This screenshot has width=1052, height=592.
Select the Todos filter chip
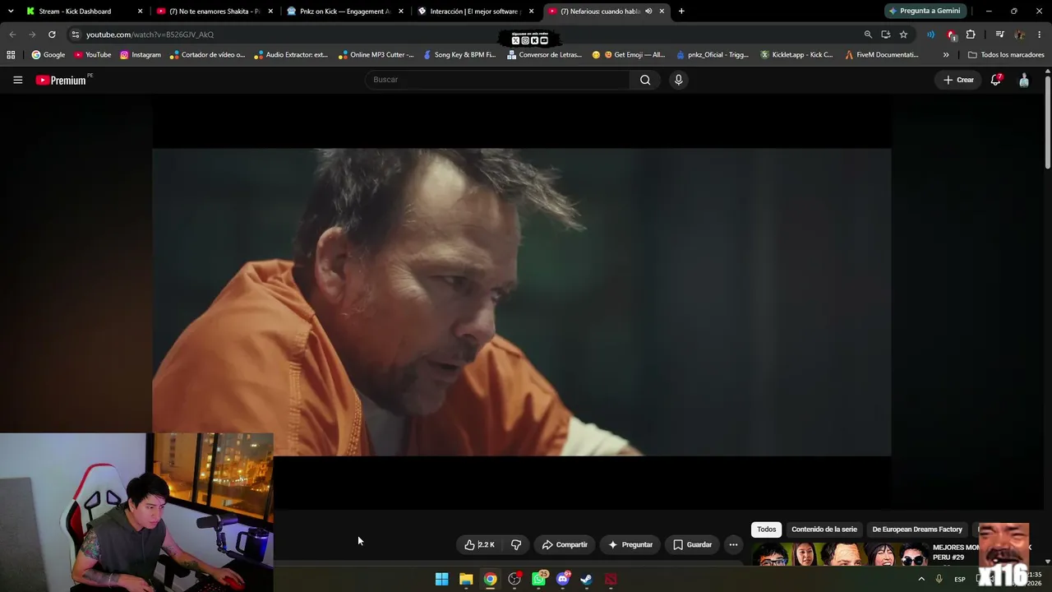[766, 530]
